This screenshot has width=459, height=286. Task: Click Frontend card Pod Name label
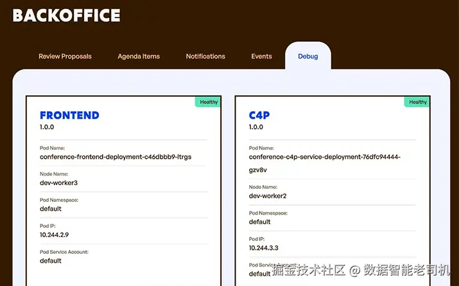click(53, 148)
